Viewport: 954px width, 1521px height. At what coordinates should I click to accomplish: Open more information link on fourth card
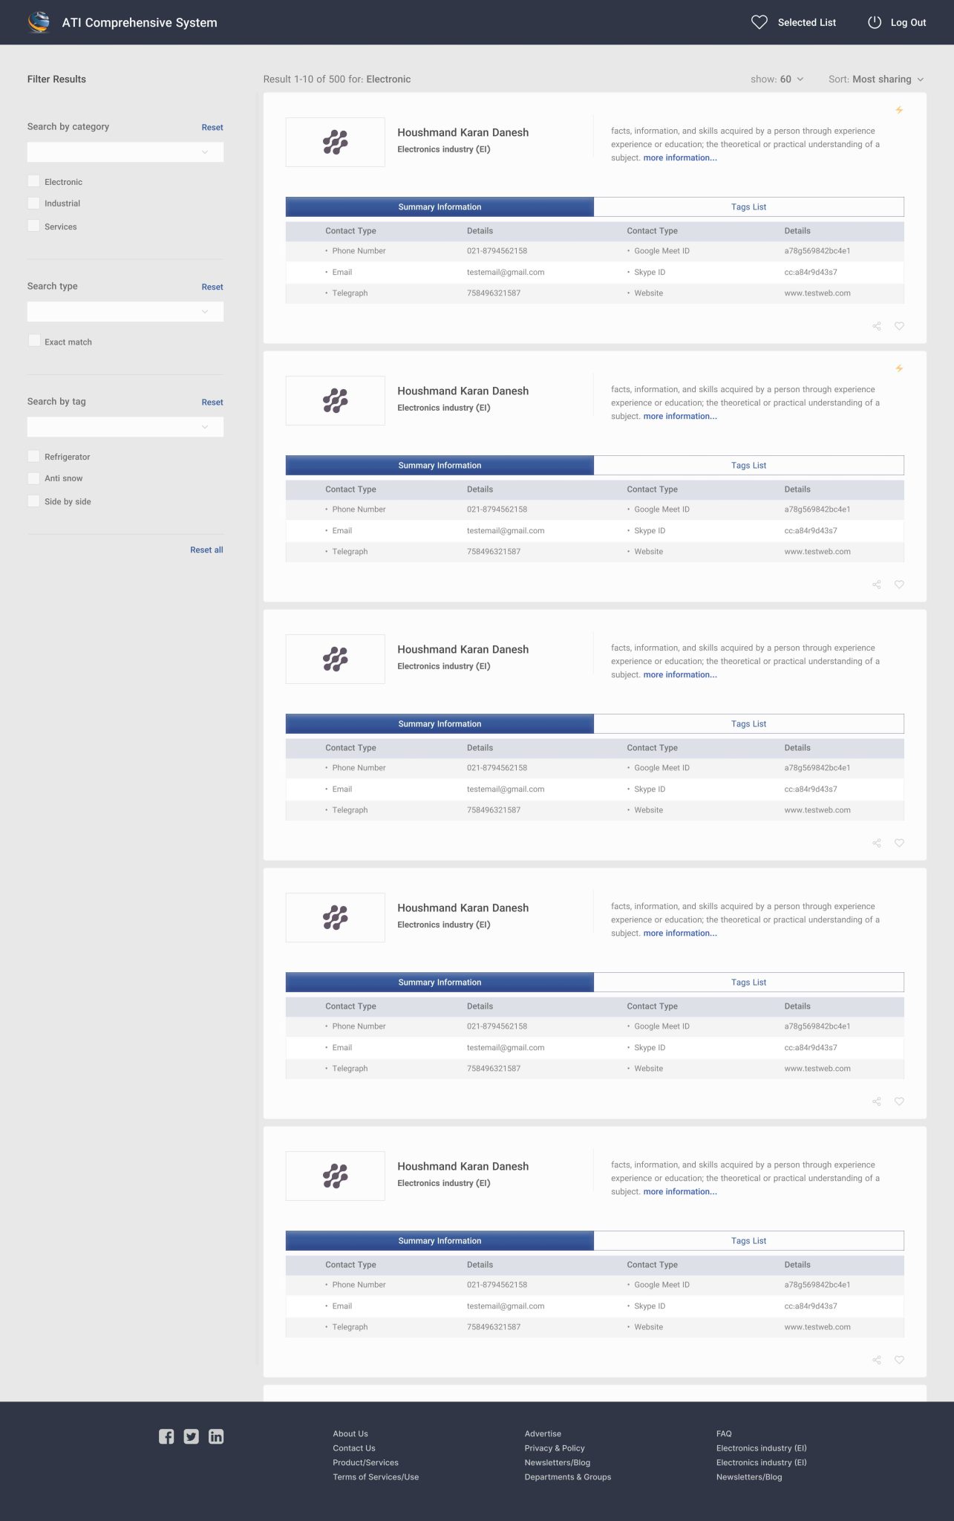(680, 934)
